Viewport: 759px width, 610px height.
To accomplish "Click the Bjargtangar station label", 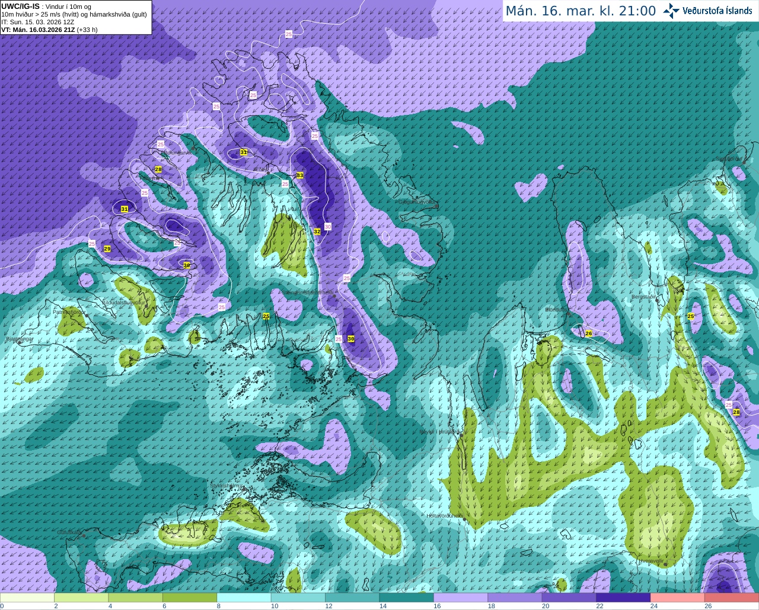I will (20, 339).
